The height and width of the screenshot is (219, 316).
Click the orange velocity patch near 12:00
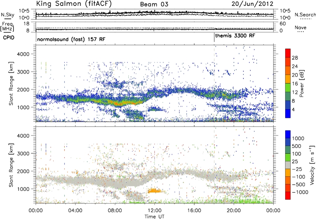click(154, 191)
